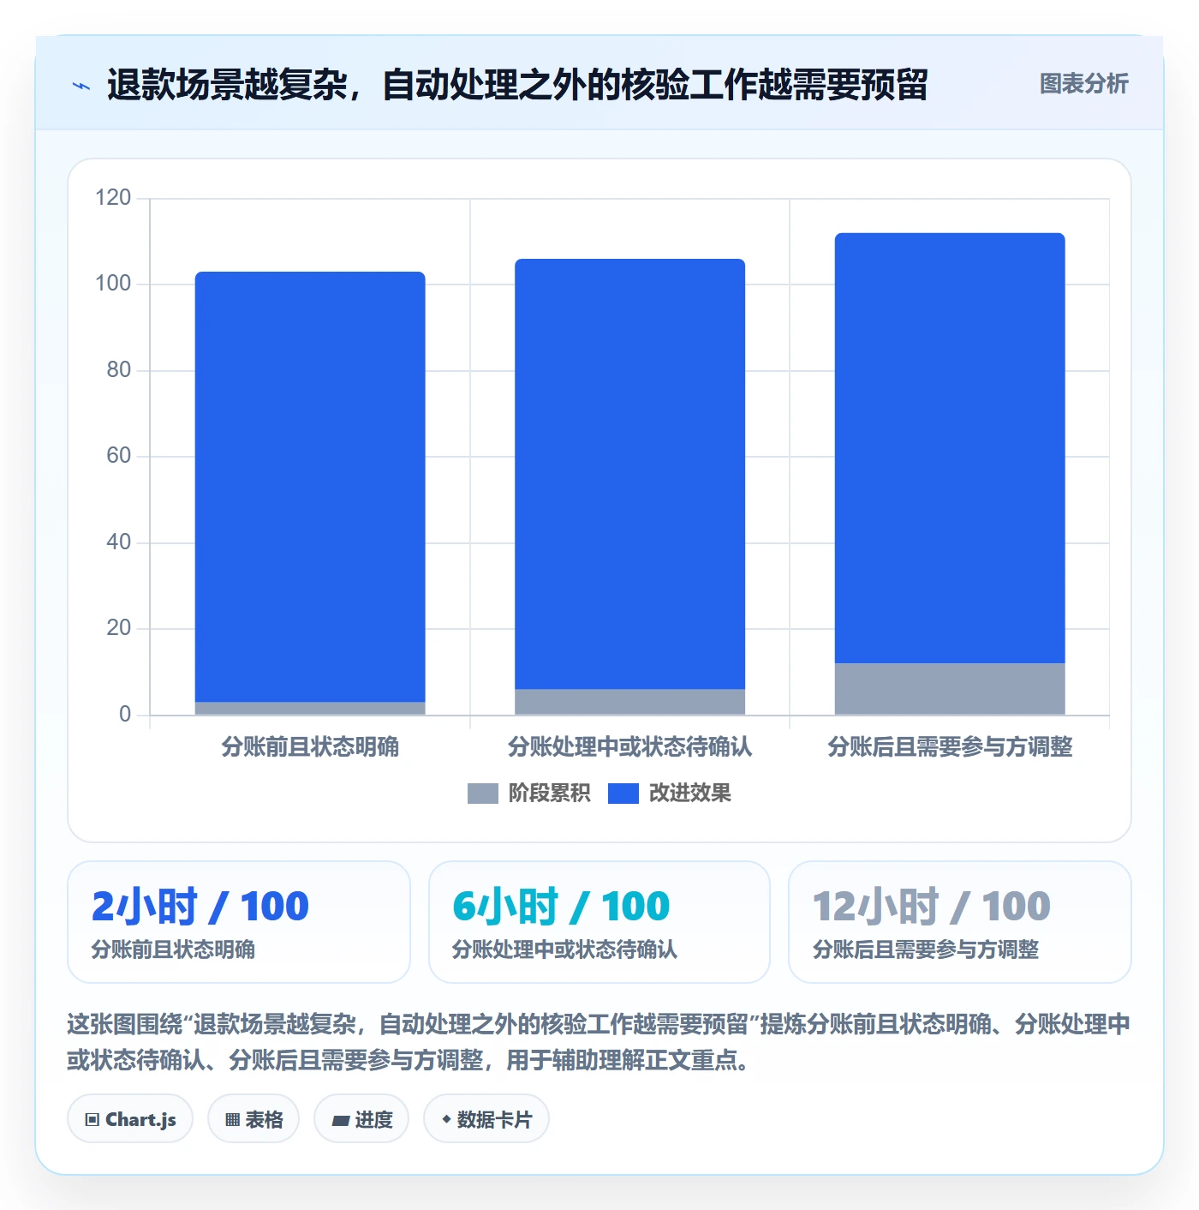Image resolution: width=1199 pixels, height=1210 pixels.
Task: Click x-axis label 分账前且状态明确
Action: [310, 747]
